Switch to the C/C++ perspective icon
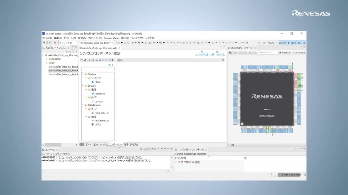The width and height of the screenshot is (348, 195). 272,43
